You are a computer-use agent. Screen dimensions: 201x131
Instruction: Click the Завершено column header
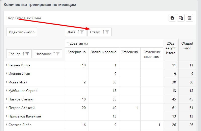tap(77, 54)
